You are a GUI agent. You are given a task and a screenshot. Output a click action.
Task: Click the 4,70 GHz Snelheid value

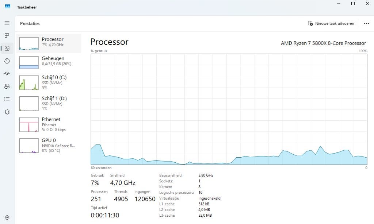pos(123,183)
